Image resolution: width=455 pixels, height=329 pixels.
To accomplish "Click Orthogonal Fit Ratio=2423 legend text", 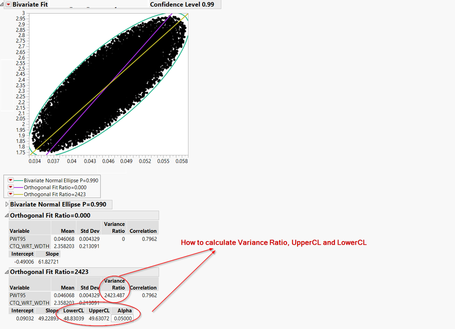I will tap(55, 194).
